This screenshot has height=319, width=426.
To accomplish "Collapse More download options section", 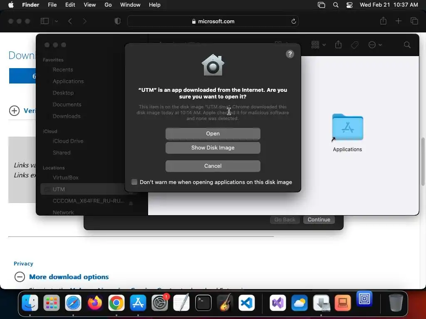I will click(x=20, y=277).
